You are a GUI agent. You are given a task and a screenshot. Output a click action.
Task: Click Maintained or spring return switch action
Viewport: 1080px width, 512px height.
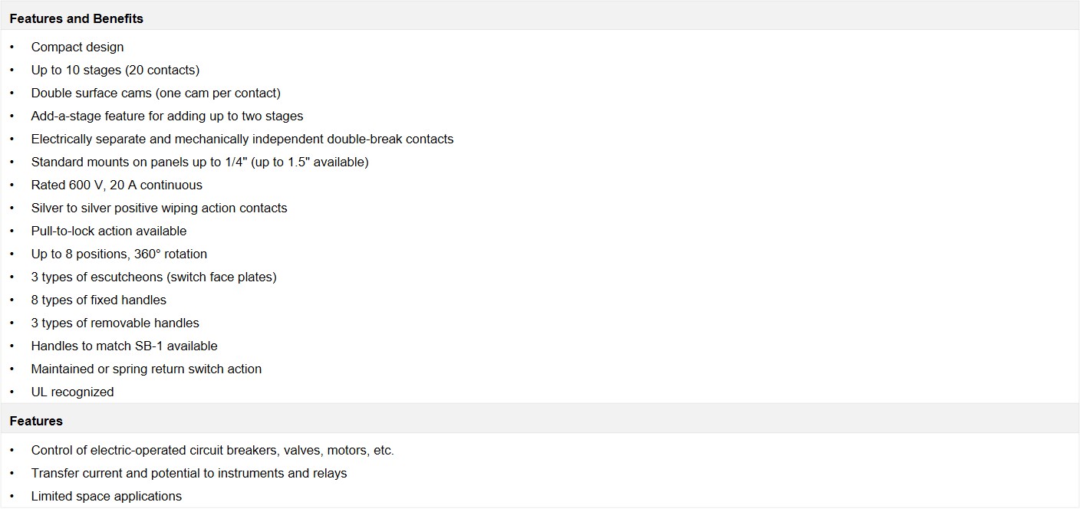[147, 369]
